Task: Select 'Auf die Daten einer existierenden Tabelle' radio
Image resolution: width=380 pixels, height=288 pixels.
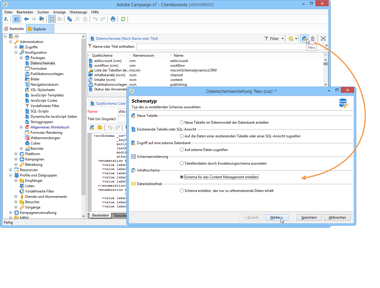Action: click(x=182, y=136)
